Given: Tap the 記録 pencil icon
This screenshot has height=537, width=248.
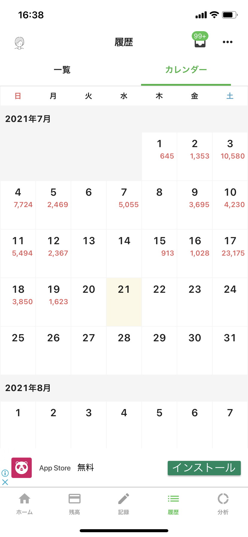Looking at the screenshot, I should (x=124, y=499).
